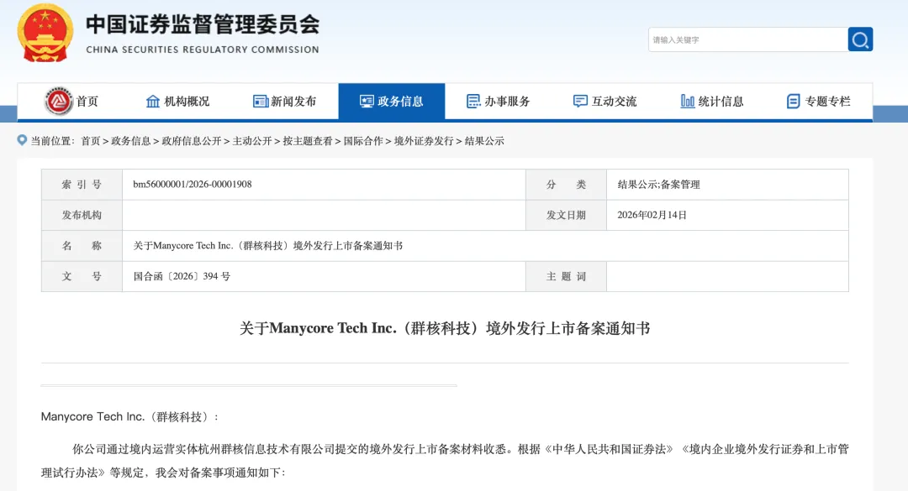The width and height of the screenshot is (908, 491).
Task: Click the 发文日期 label cell
Action: click(566, 215)
